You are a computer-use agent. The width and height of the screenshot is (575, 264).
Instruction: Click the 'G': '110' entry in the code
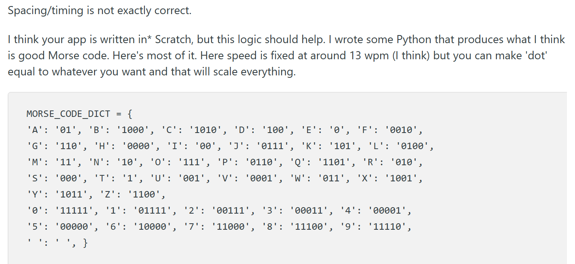coord(54,146)
